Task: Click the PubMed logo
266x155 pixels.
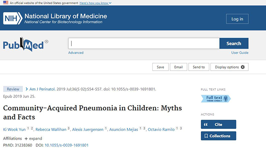Action: [x=25, y=44]
